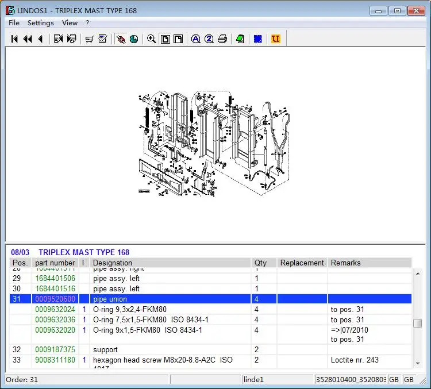431x389 pixels.
Task: Click 'linde1' status bar field
Action: 278,380
